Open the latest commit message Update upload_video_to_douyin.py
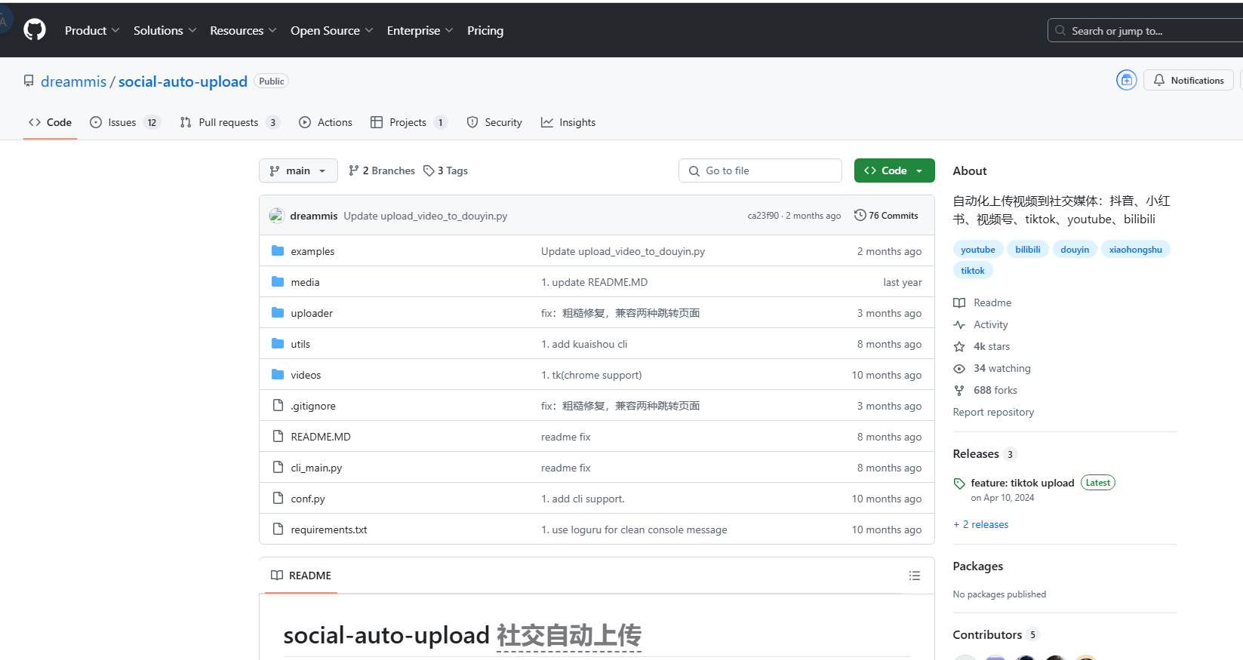 coord(425,216)
